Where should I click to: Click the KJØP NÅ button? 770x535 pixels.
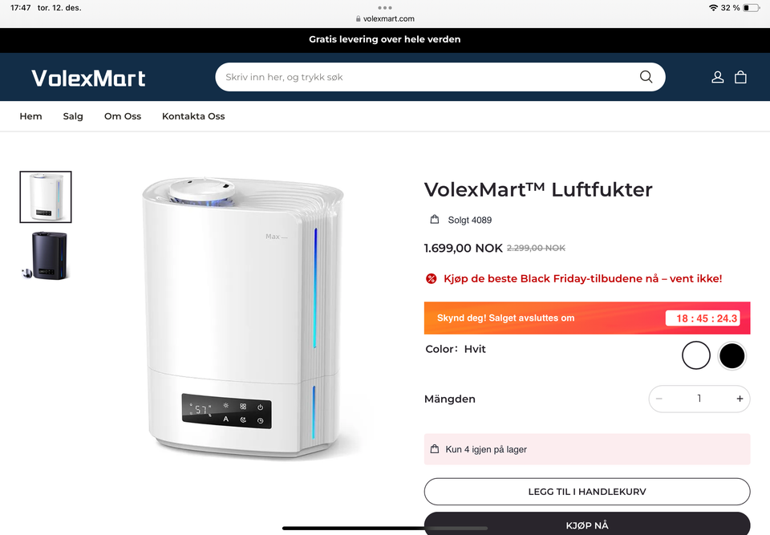click(x=587, y=524)
